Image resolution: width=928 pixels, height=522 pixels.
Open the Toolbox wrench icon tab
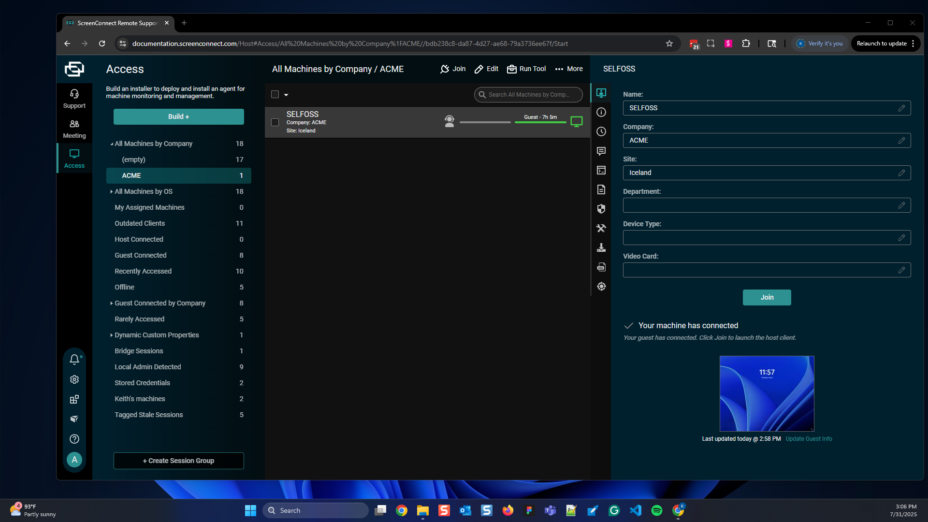601,228
